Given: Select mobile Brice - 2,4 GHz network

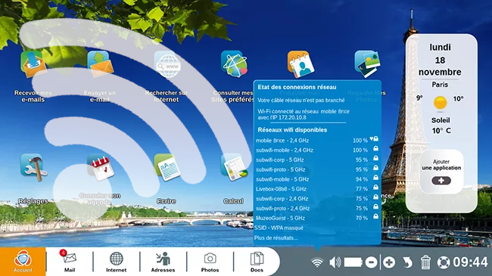Looking at the screenshot, I should coord(317,140).
